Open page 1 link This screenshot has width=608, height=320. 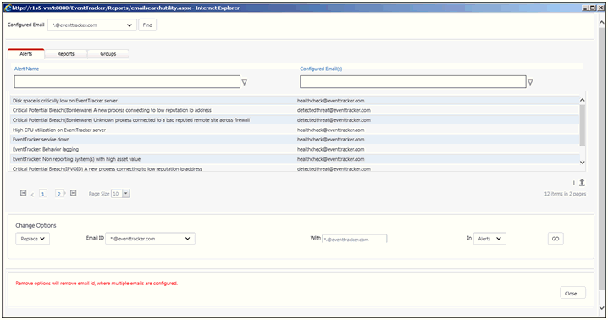coord(42,194)
